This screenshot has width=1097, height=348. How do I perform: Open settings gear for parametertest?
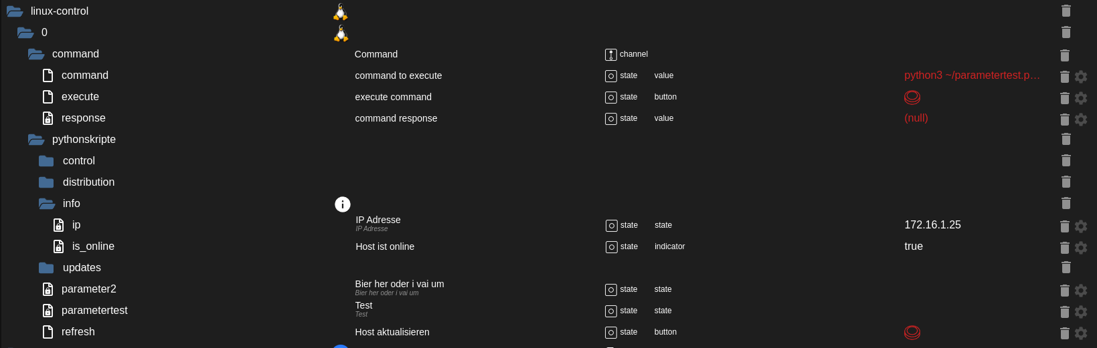pos(1081,311)
